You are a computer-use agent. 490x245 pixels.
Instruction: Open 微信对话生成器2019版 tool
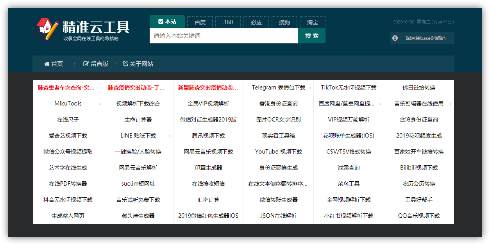[x=208, y=120]
